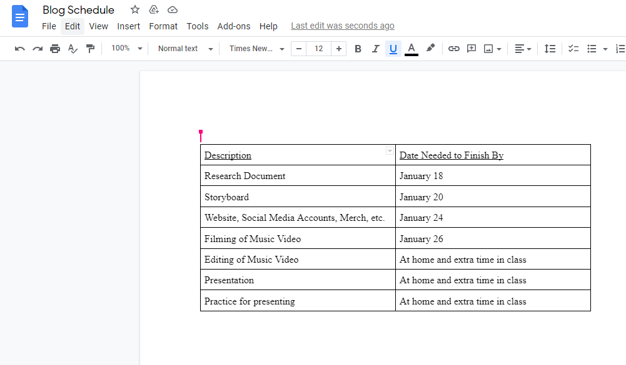Print the document
The image size is (626, 365).
tap(55, 49)
